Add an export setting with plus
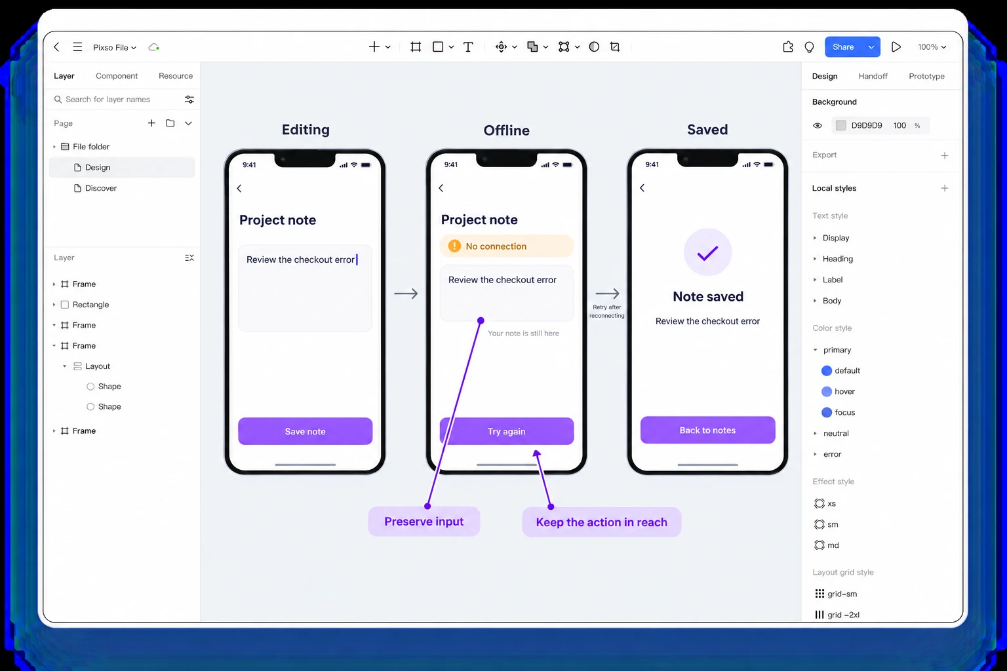This screenshot has width=1007, height=671. (x=945, y=155)
